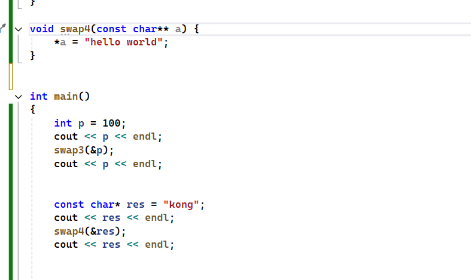Click the opening brace below int main()

point(33,109)
